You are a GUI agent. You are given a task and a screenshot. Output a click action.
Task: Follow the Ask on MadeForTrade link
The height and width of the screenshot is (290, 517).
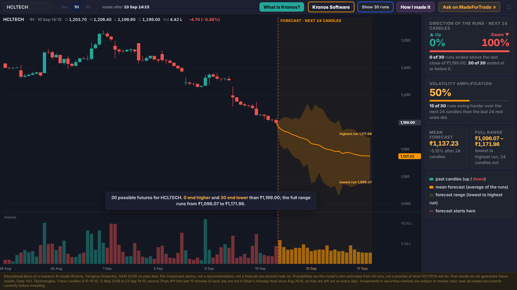tap(469, 7)
